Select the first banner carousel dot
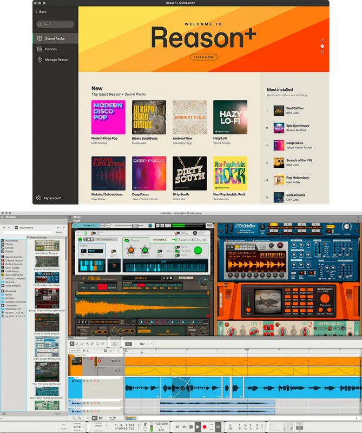362x433 pixels. tap(322, 41)
